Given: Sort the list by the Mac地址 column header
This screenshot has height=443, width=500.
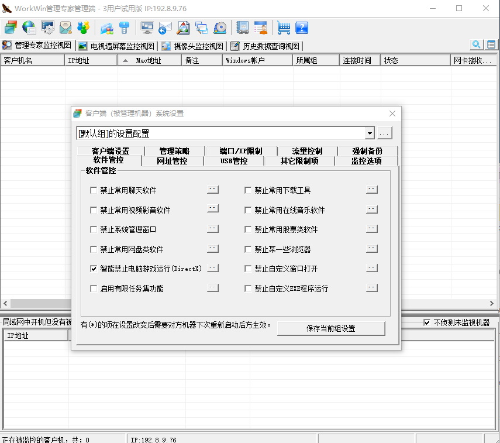Looking at the screenshot, I should tap(149, 60).
